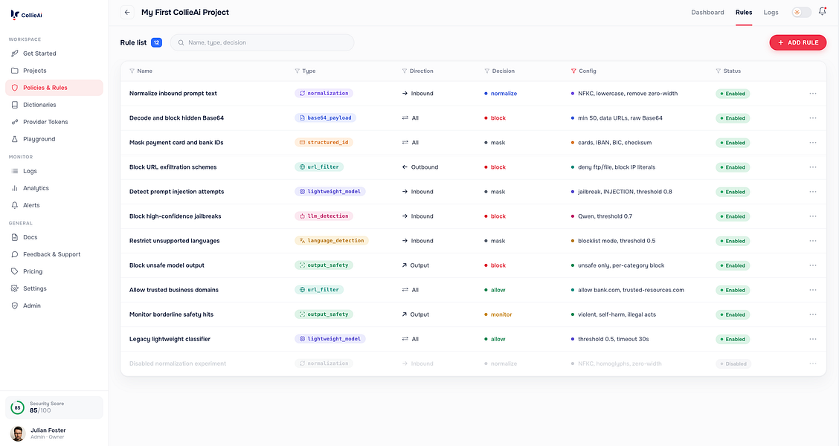839x446 pixels.
Task: Click the Pricing tag icon
Action: 14,271
